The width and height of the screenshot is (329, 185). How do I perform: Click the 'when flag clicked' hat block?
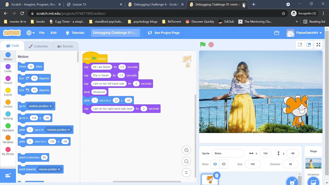[95, 58]
